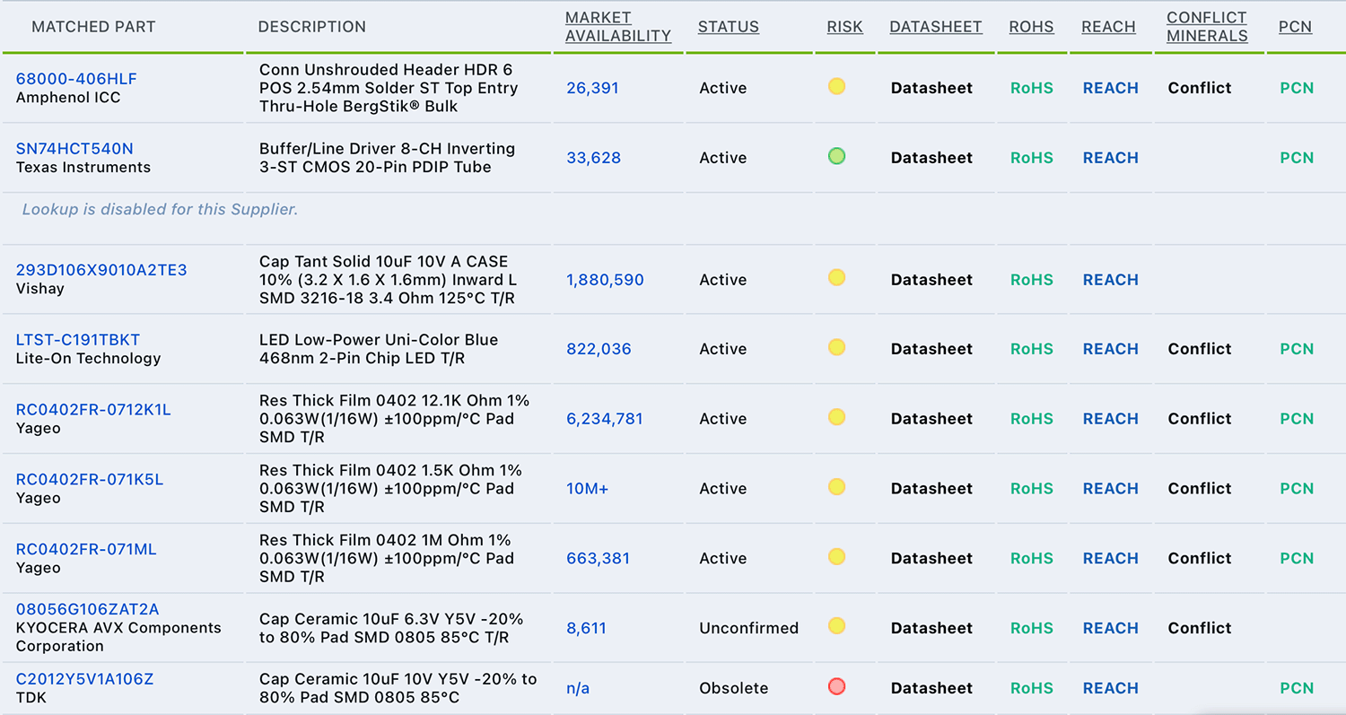
Task: Open part 293D106X9010A2TE3 link
Action: (x=101, y=270)
